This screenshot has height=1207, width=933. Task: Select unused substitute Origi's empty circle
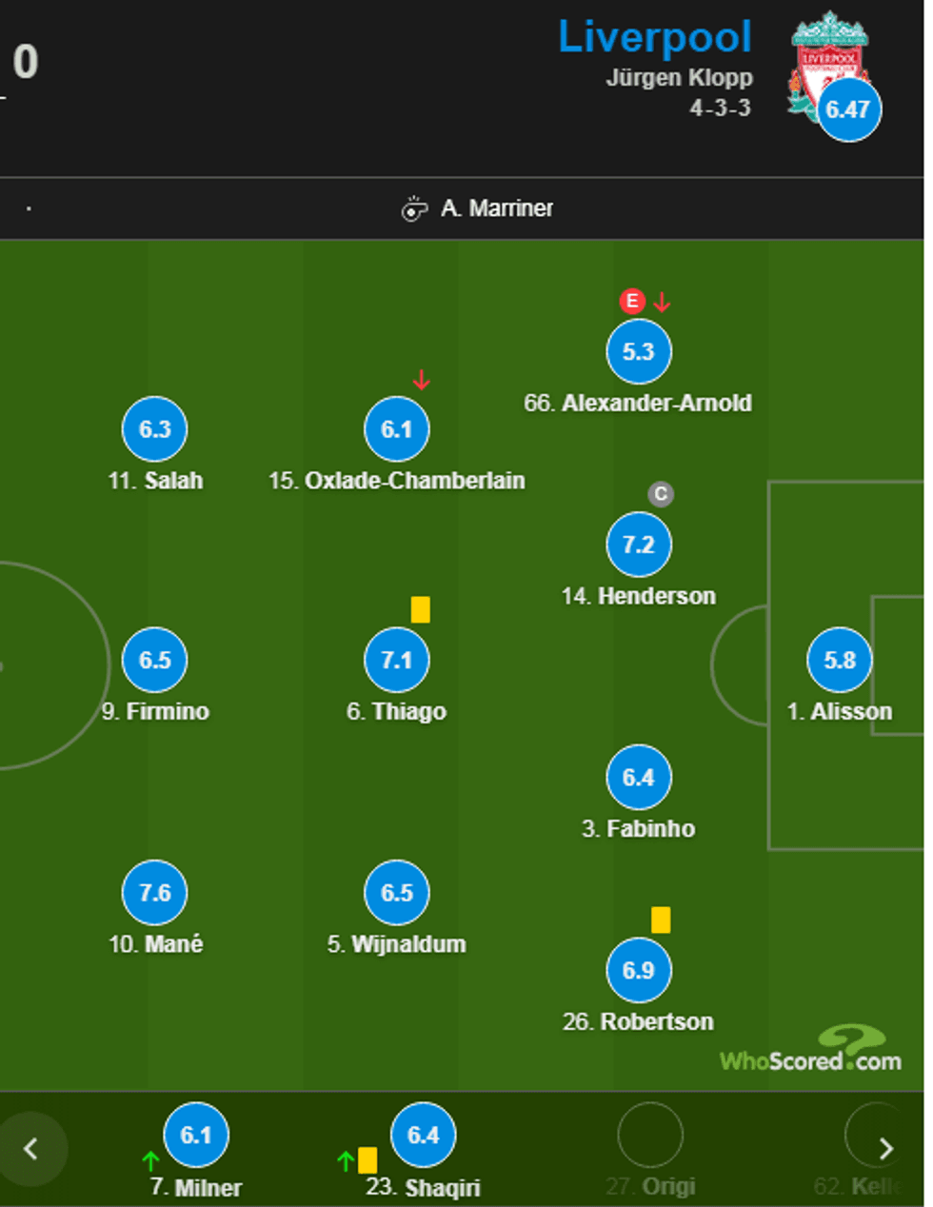coord(650,1135)
